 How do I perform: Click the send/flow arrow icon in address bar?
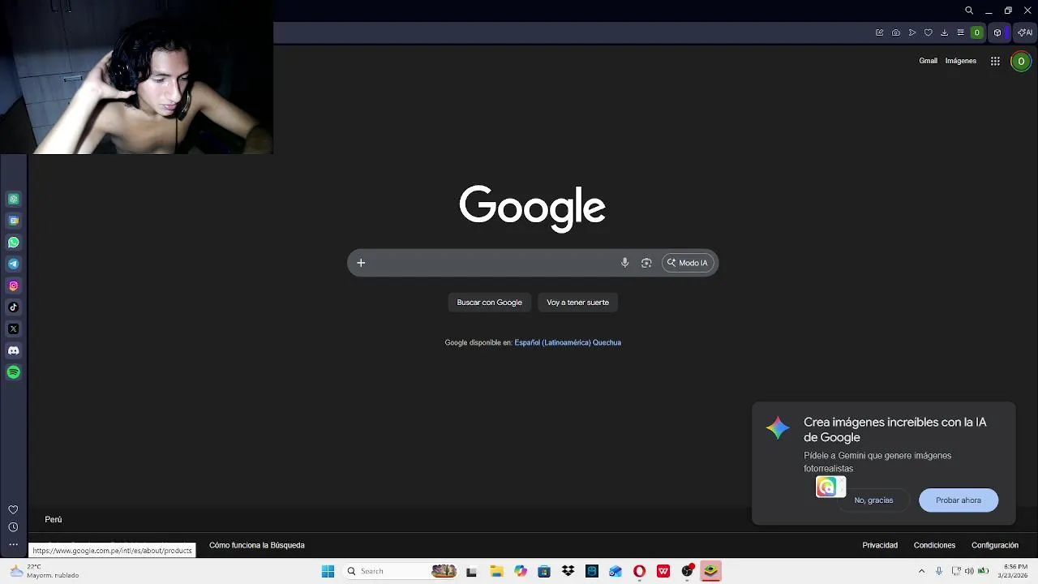[x=912, y=32]
